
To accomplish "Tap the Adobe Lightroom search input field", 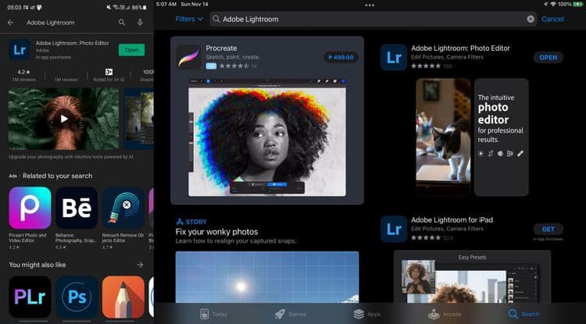I will [367, 19].
